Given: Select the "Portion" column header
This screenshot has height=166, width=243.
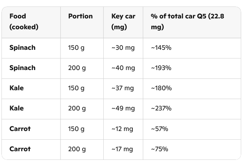Looking at the screenshot, I should [80, 16].
